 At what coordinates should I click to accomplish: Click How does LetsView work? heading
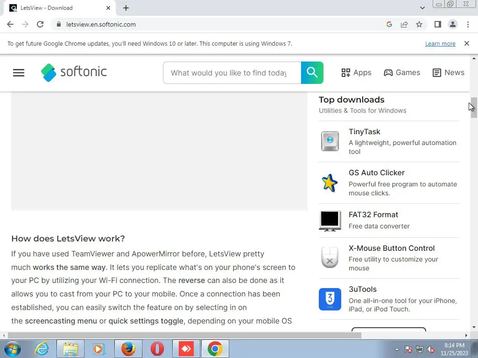click(x=68, y=238)
